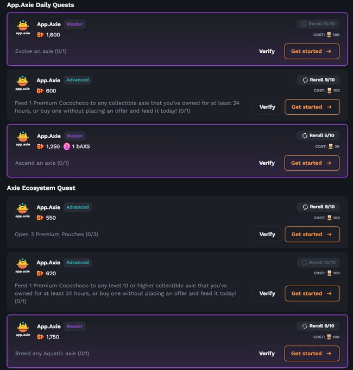Click the bAXS token icon on Ascend quest
Image resolution: width=353 pixels, height=370 pixels.
click(x=67, y=146)
